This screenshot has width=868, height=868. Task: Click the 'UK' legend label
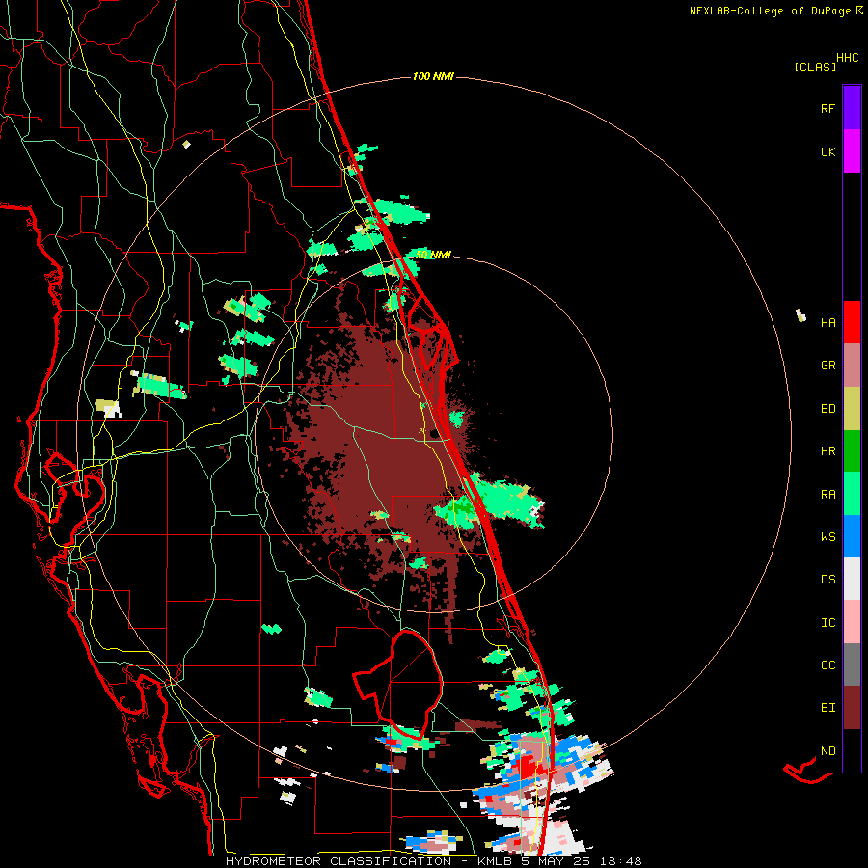click(827, 151)
